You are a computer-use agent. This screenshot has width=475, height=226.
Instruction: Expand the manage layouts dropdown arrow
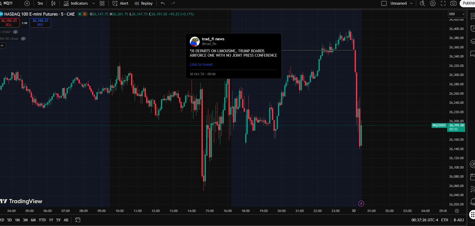[411, 3]
